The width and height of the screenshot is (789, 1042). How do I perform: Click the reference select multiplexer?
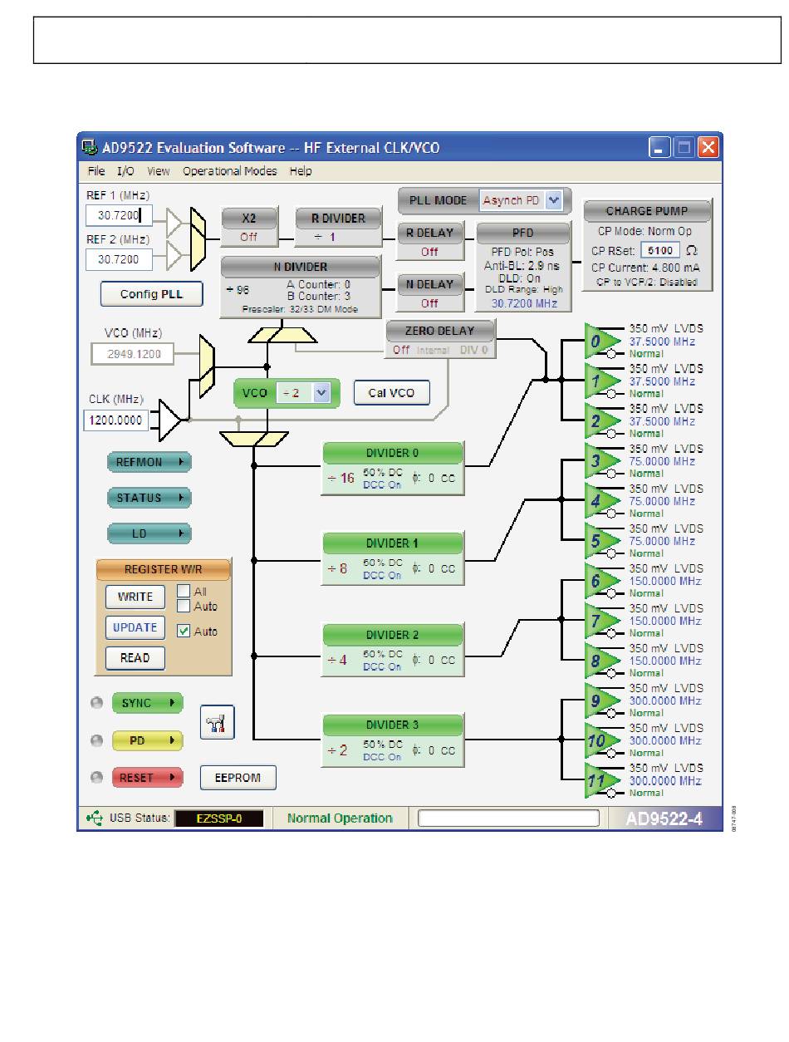point(197,238)
